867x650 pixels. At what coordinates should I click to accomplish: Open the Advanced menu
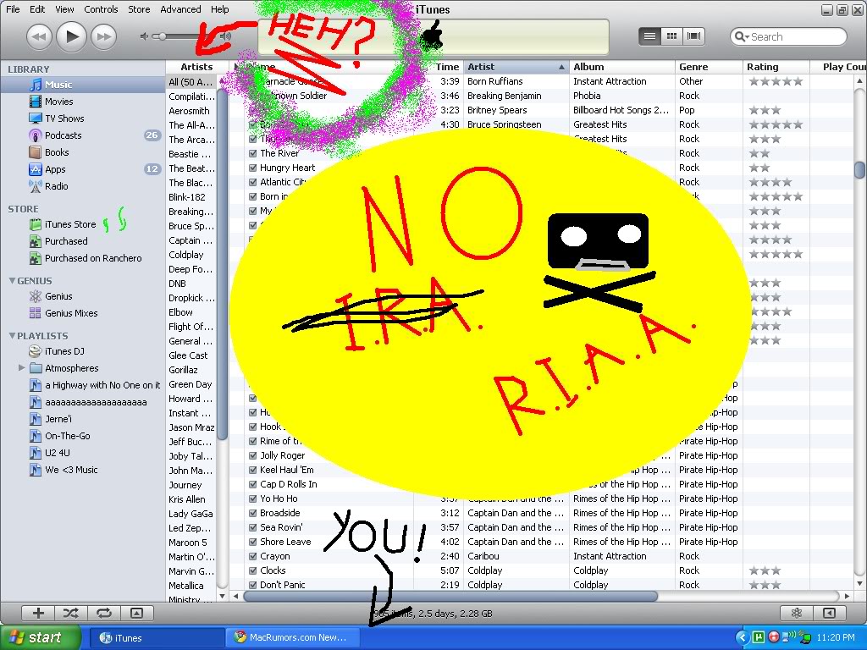click(181, 9)
